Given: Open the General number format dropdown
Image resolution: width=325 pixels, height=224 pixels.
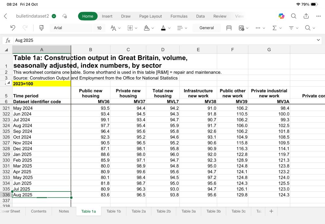Looking at the screenshot, I should [206, 28].
